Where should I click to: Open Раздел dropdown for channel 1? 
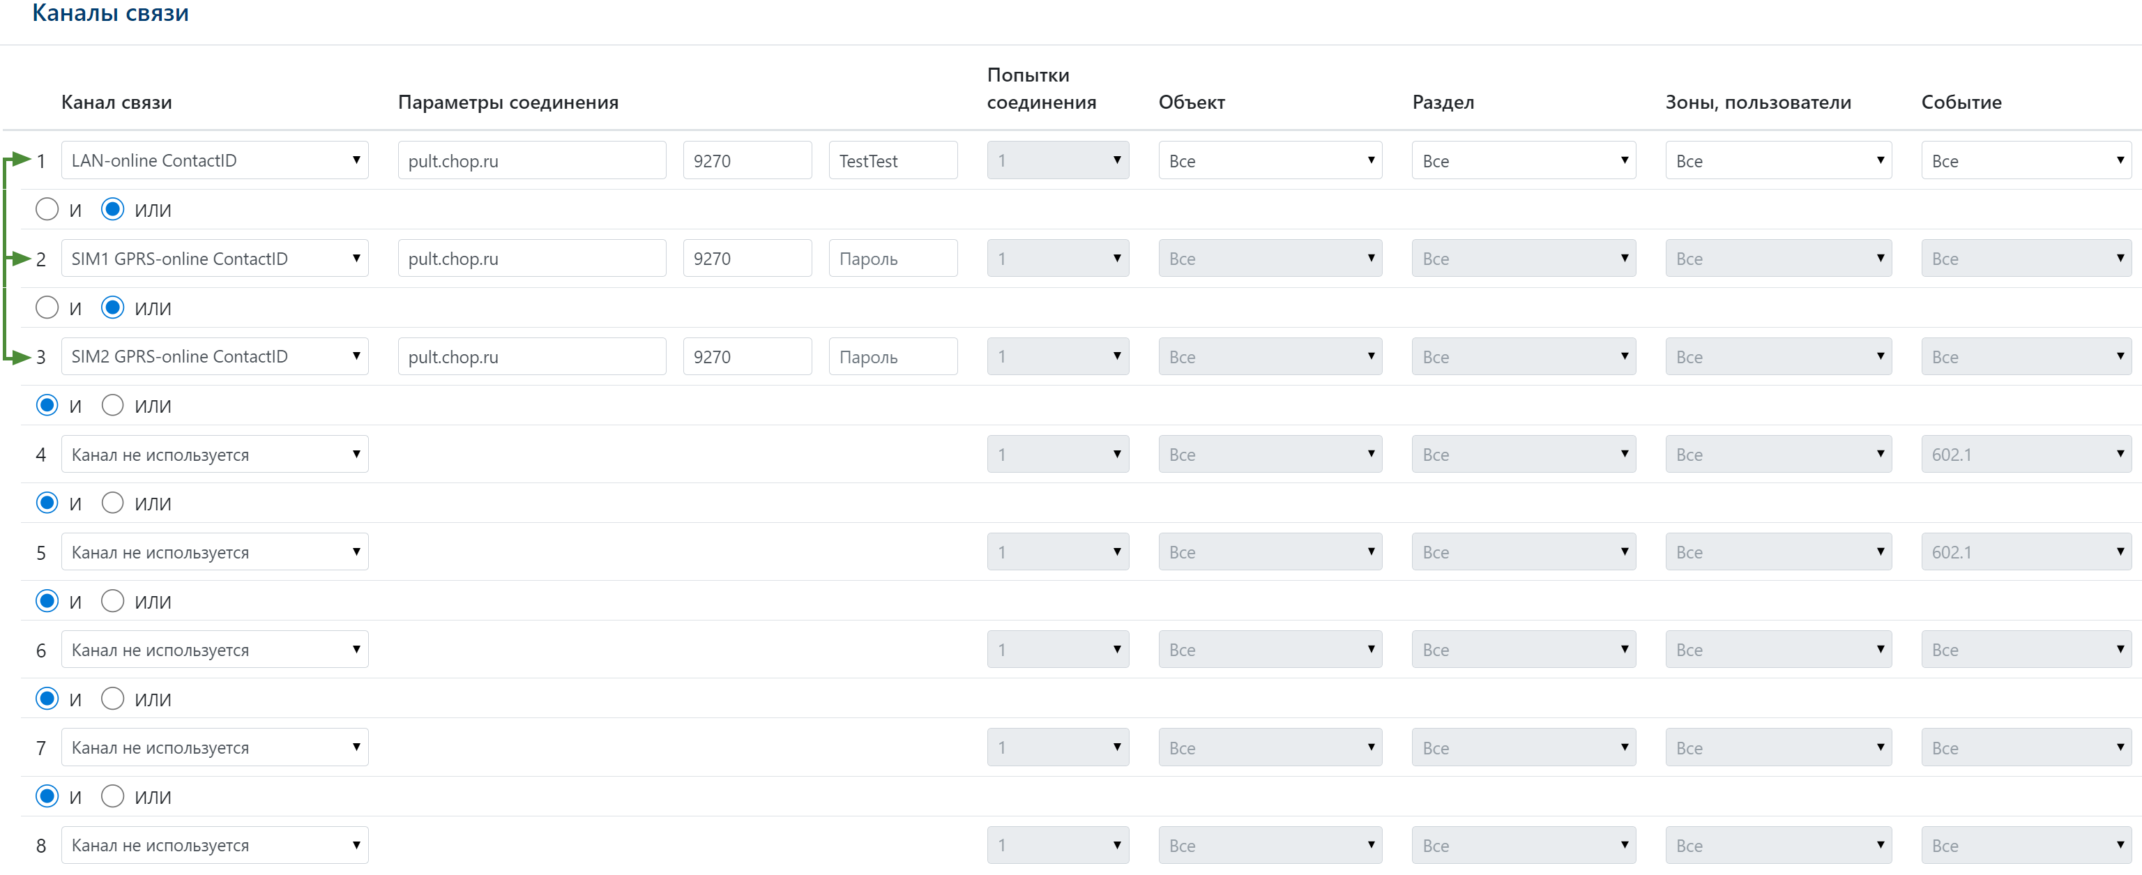[1523, 160]
